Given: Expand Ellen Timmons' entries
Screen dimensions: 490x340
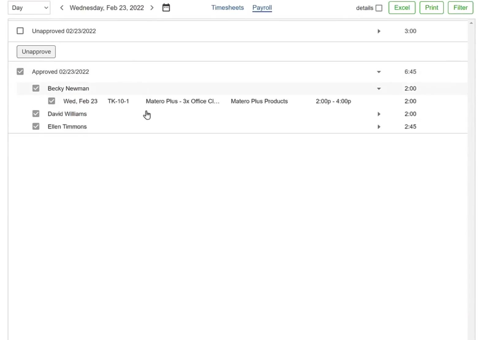Looking at the screenshot, I should [x=379, y=127].
